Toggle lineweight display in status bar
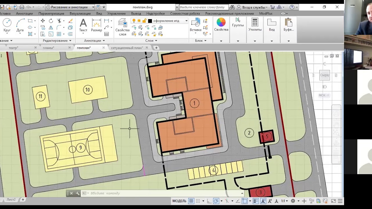372x209 pixels. pyautogui.click(x=256, y=201)
